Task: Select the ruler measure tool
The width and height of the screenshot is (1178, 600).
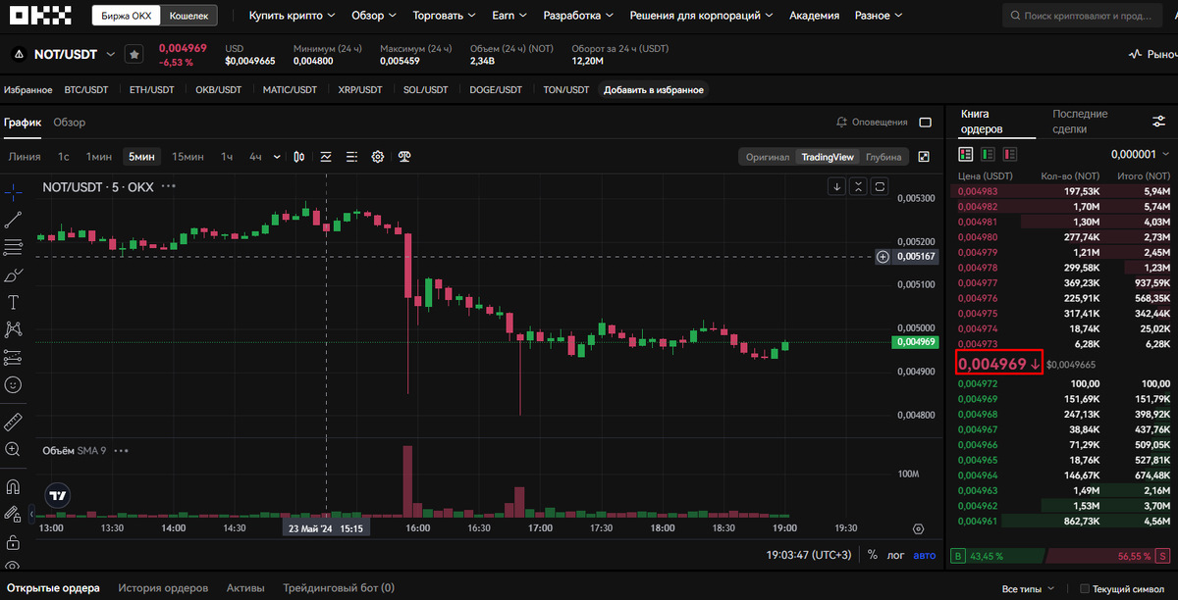Action: tap(14, 422)
